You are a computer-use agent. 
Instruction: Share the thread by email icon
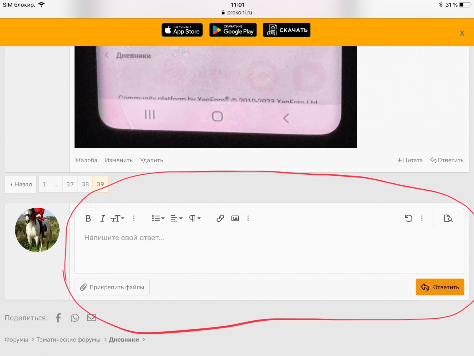[92, 318]
